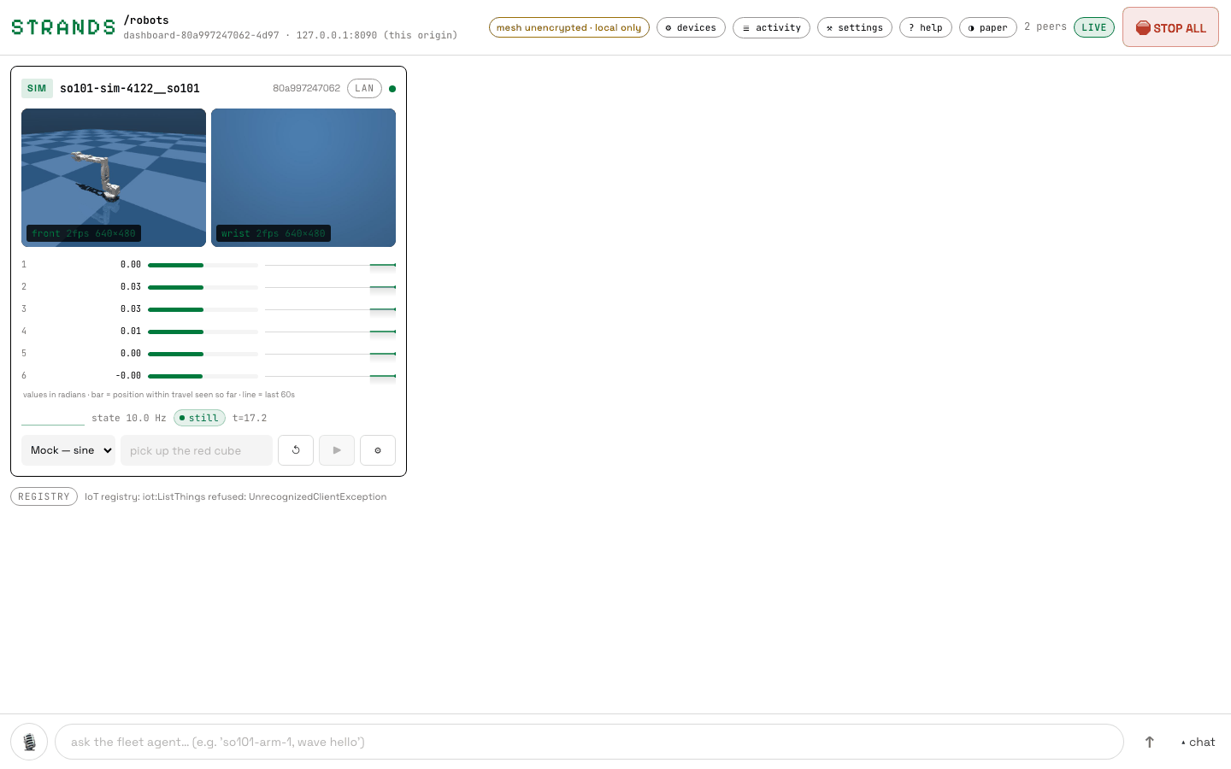Open the devices panel
The height and width of the screenshot is (769, 1231).
(691, 27)
